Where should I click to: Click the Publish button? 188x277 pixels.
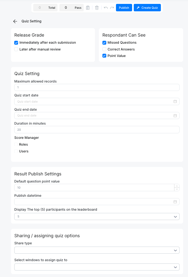point(124,7)
